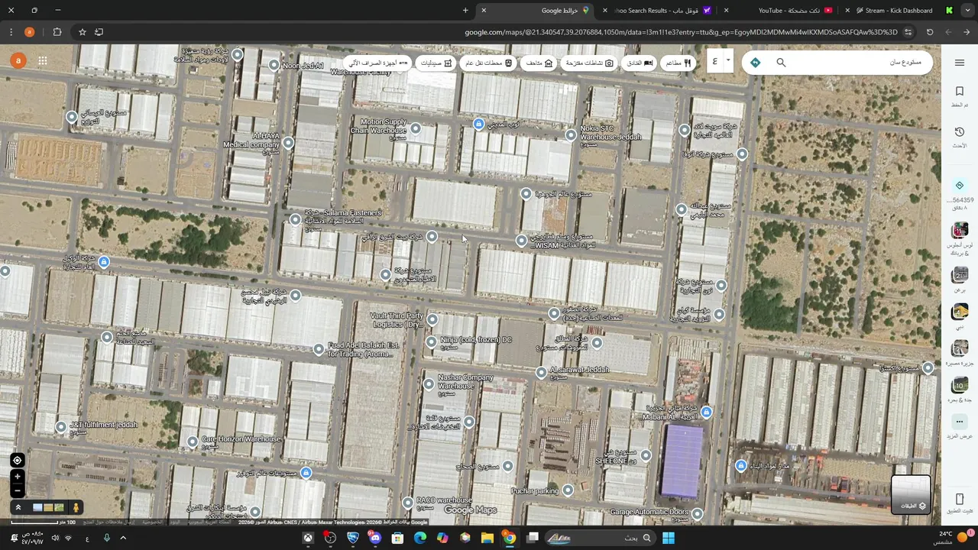
Task: Open Xbox app from the taskbar
Action: [308, 539]
